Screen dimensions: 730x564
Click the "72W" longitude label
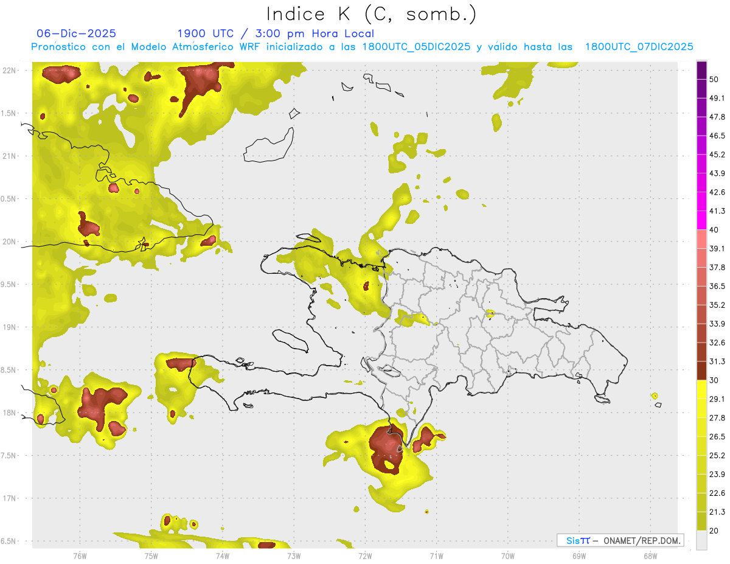click(x=365, y=555)
